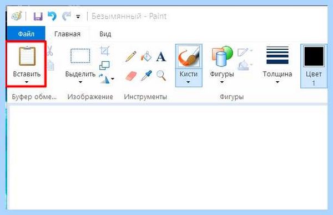This screenshot has width=333, height=215.
Task: Select the Color picker eyedropper
Action: click(x=147, y=76)
